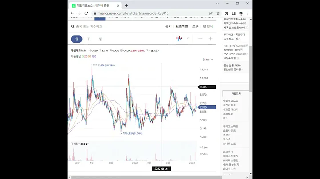Click previous page arrow in recent list
320x179 pixels.
[226, 175]
